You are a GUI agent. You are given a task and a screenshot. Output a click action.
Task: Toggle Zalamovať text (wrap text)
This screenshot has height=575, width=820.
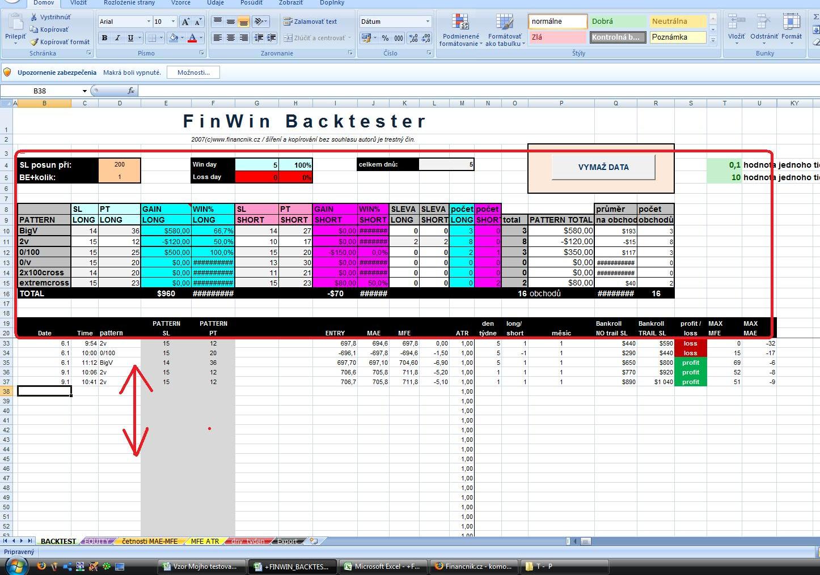(x=311, y=22)
